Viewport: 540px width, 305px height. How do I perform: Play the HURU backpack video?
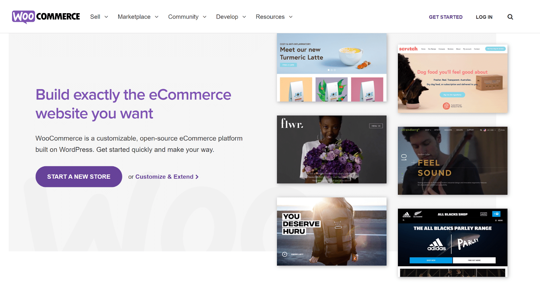(285, 254)
